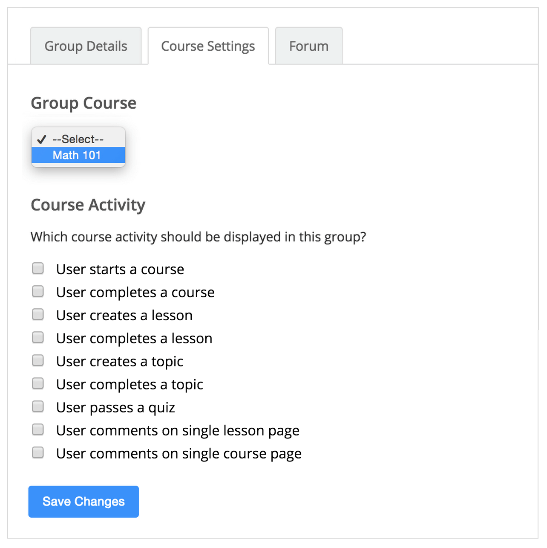Open the Forum tab
The width and height of the screenshot is (547, 548).
click(308, 46)
